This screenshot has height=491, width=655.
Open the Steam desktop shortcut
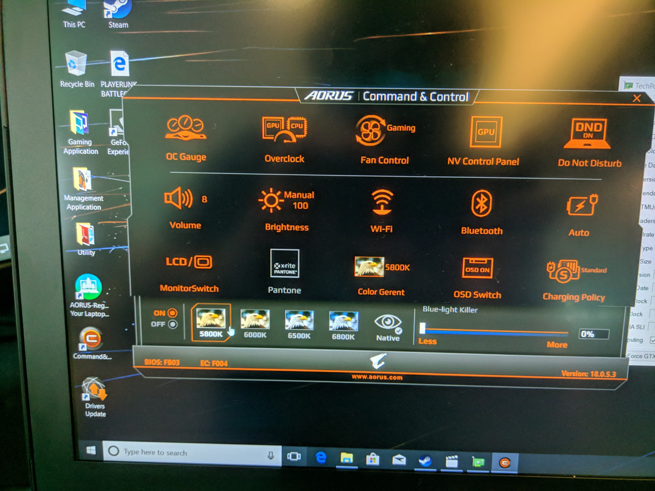(x=118, y=15)
